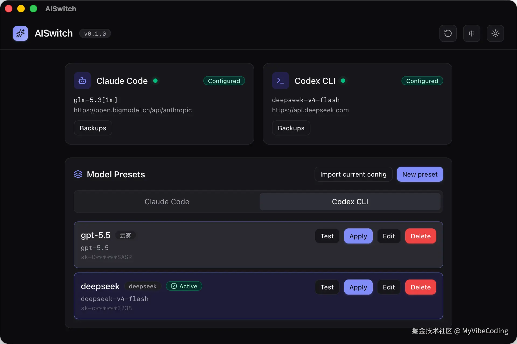Viewport: 517px width, 344px height.
Task: Delete the gpt-5.5 preset
Action: coord(421,236)
